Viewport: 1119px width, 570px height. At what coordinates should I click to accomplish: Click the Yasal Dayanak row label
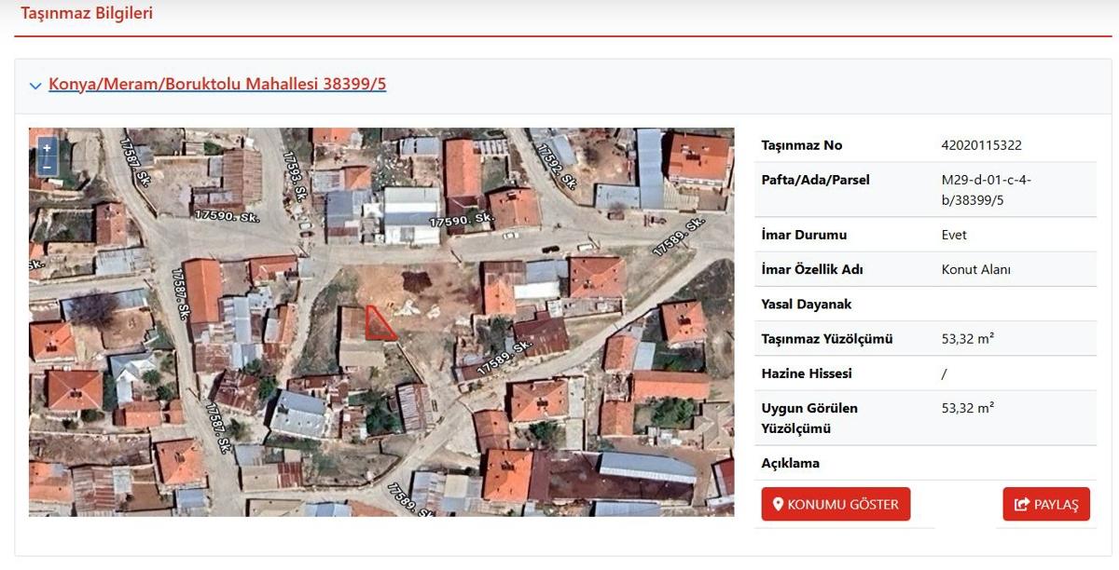(807, 305)
